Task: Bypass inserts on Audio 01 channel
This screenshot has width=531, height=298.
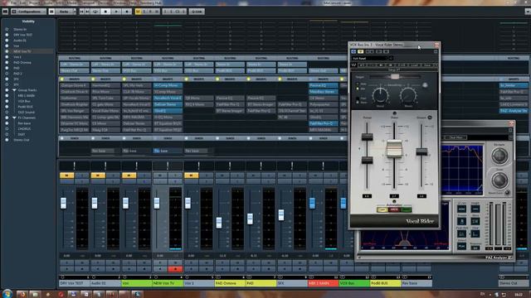Action: click(93, 79)
